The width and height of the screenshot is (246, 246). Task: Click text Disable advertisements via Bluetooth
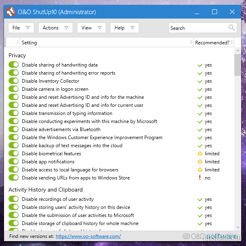(x=61, y=129)
